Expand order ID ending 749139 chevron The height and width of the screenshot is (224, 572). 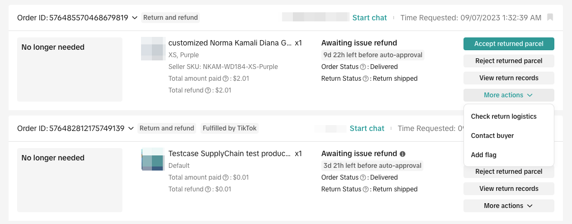(130, 128)
